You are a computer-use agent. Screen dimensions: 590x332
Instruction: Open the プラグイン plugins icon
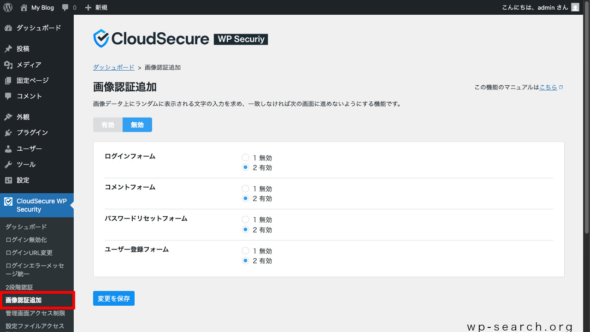pos(10,132)
